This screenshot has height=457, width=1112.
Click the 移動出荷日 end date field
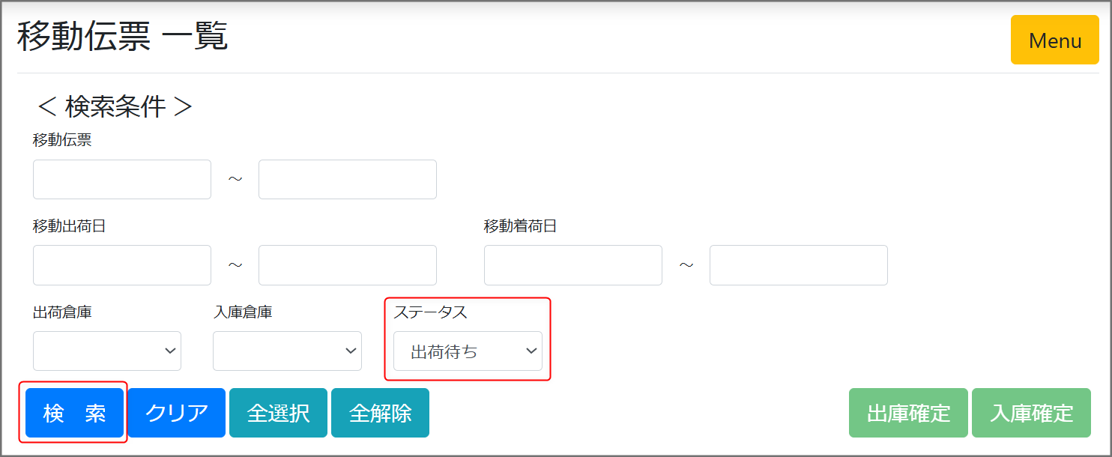click(347, 265)
